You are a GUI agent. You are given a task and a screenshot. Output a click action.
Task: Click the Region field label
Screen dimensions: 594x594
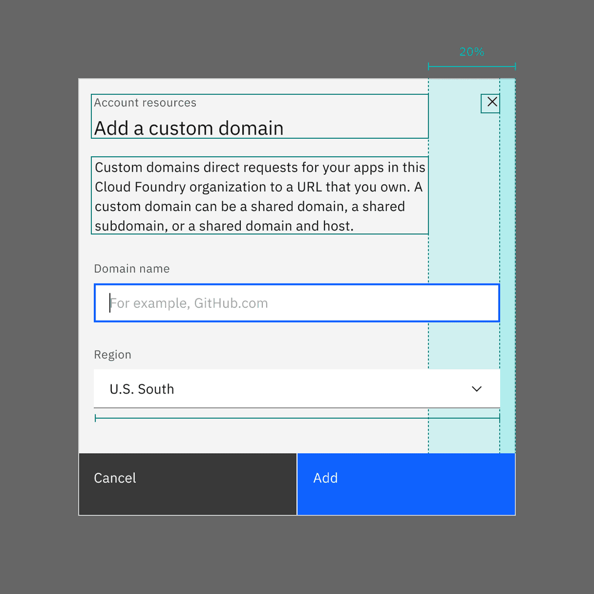coord(112,354)
